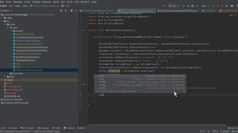Click collapse all icon in Project panel

click(65, 11)
